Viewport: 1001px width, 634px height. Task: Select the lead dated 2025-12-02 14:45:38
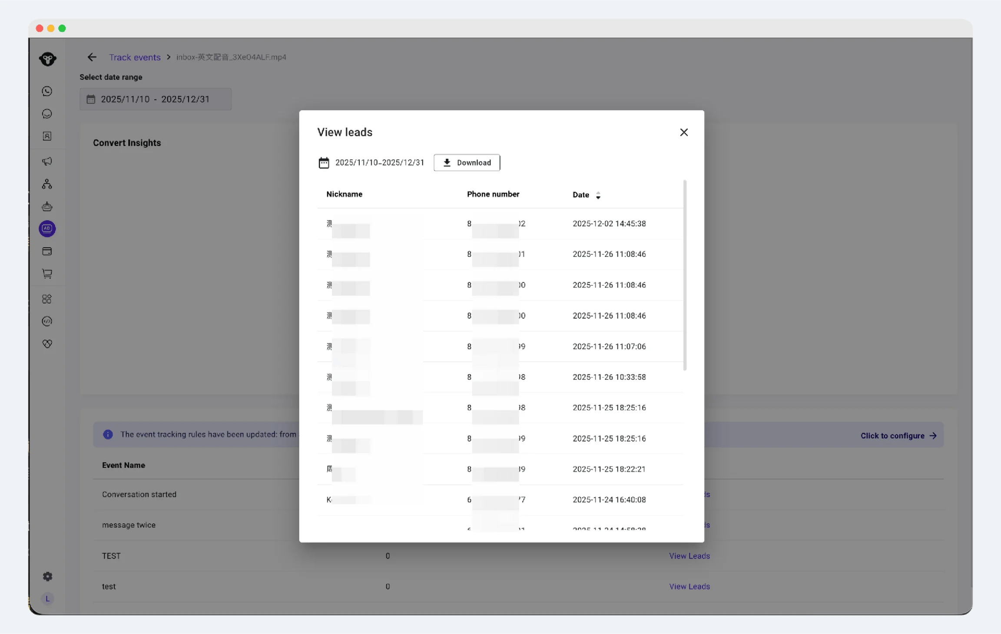coord(500,224)
